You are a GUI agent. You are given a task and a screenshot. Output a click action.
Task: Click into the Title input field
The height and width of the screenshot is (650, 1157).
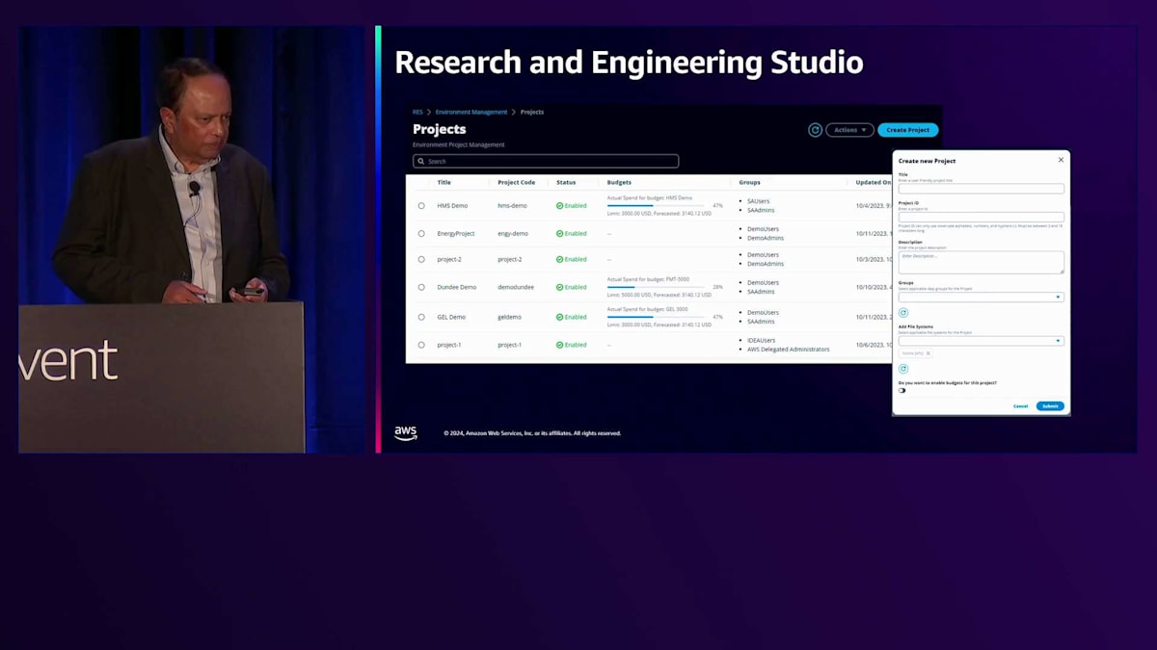981,189
